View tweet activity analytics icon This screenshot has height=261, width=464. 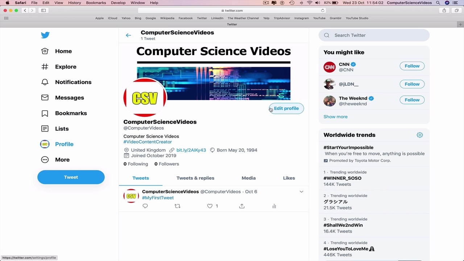tap(274, 206)
